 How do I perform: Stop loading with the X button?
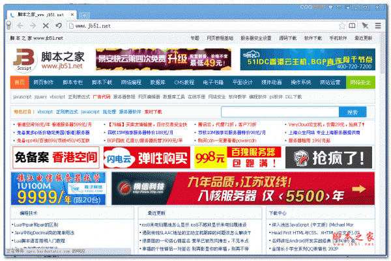coord(46,25)
